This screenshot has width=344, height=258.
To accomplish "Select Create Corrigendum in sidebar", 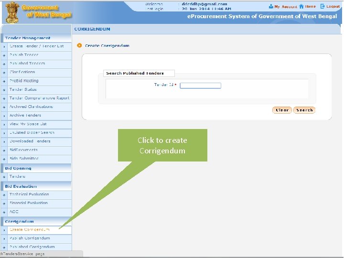I will tap(30, 229).
